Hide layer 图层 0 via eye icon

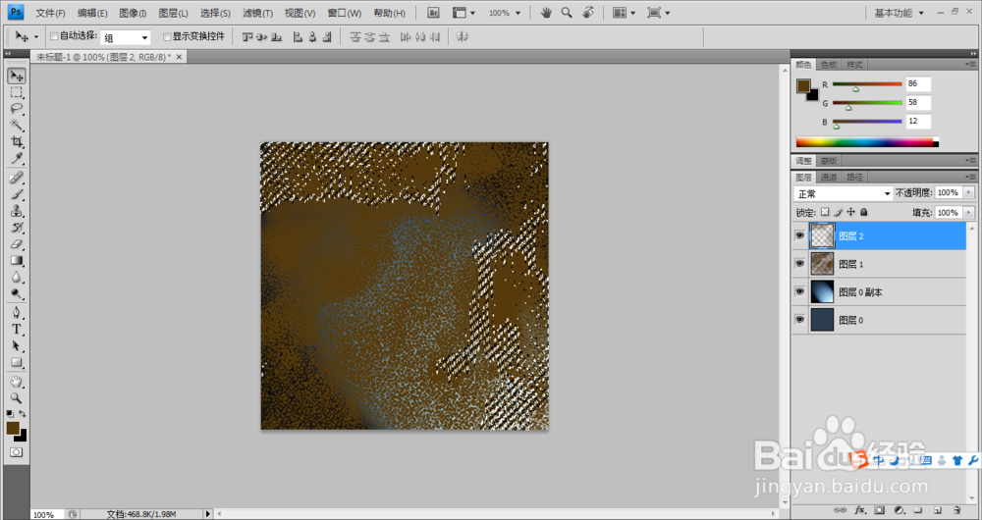pyautogui.click(x=799, y=320)
